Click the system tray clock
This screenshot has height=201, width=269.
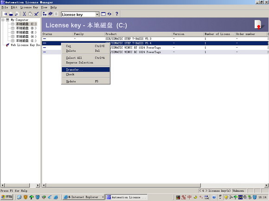(263, 197)
